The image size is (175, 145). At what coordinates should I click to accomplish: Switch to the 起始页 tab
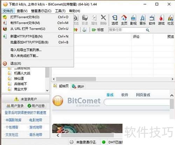point(61,86)
